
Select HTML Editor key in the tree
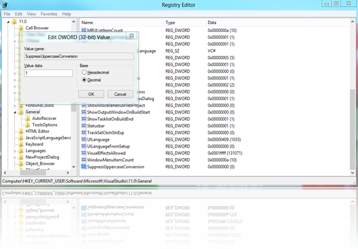(38, 131)
